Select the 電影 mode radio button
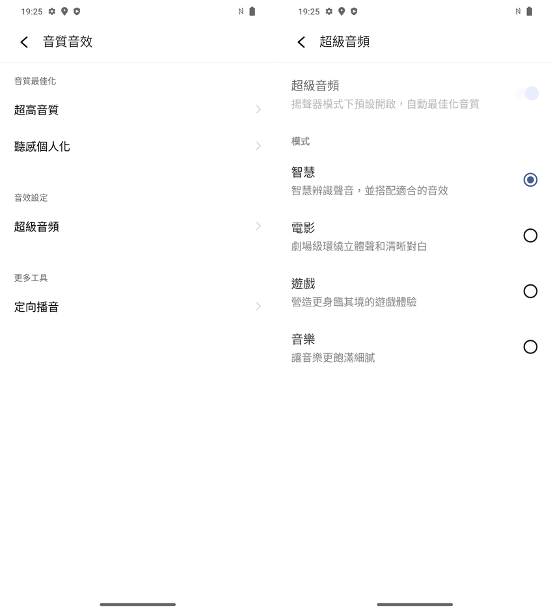553x613 pixels. (530, 236)
